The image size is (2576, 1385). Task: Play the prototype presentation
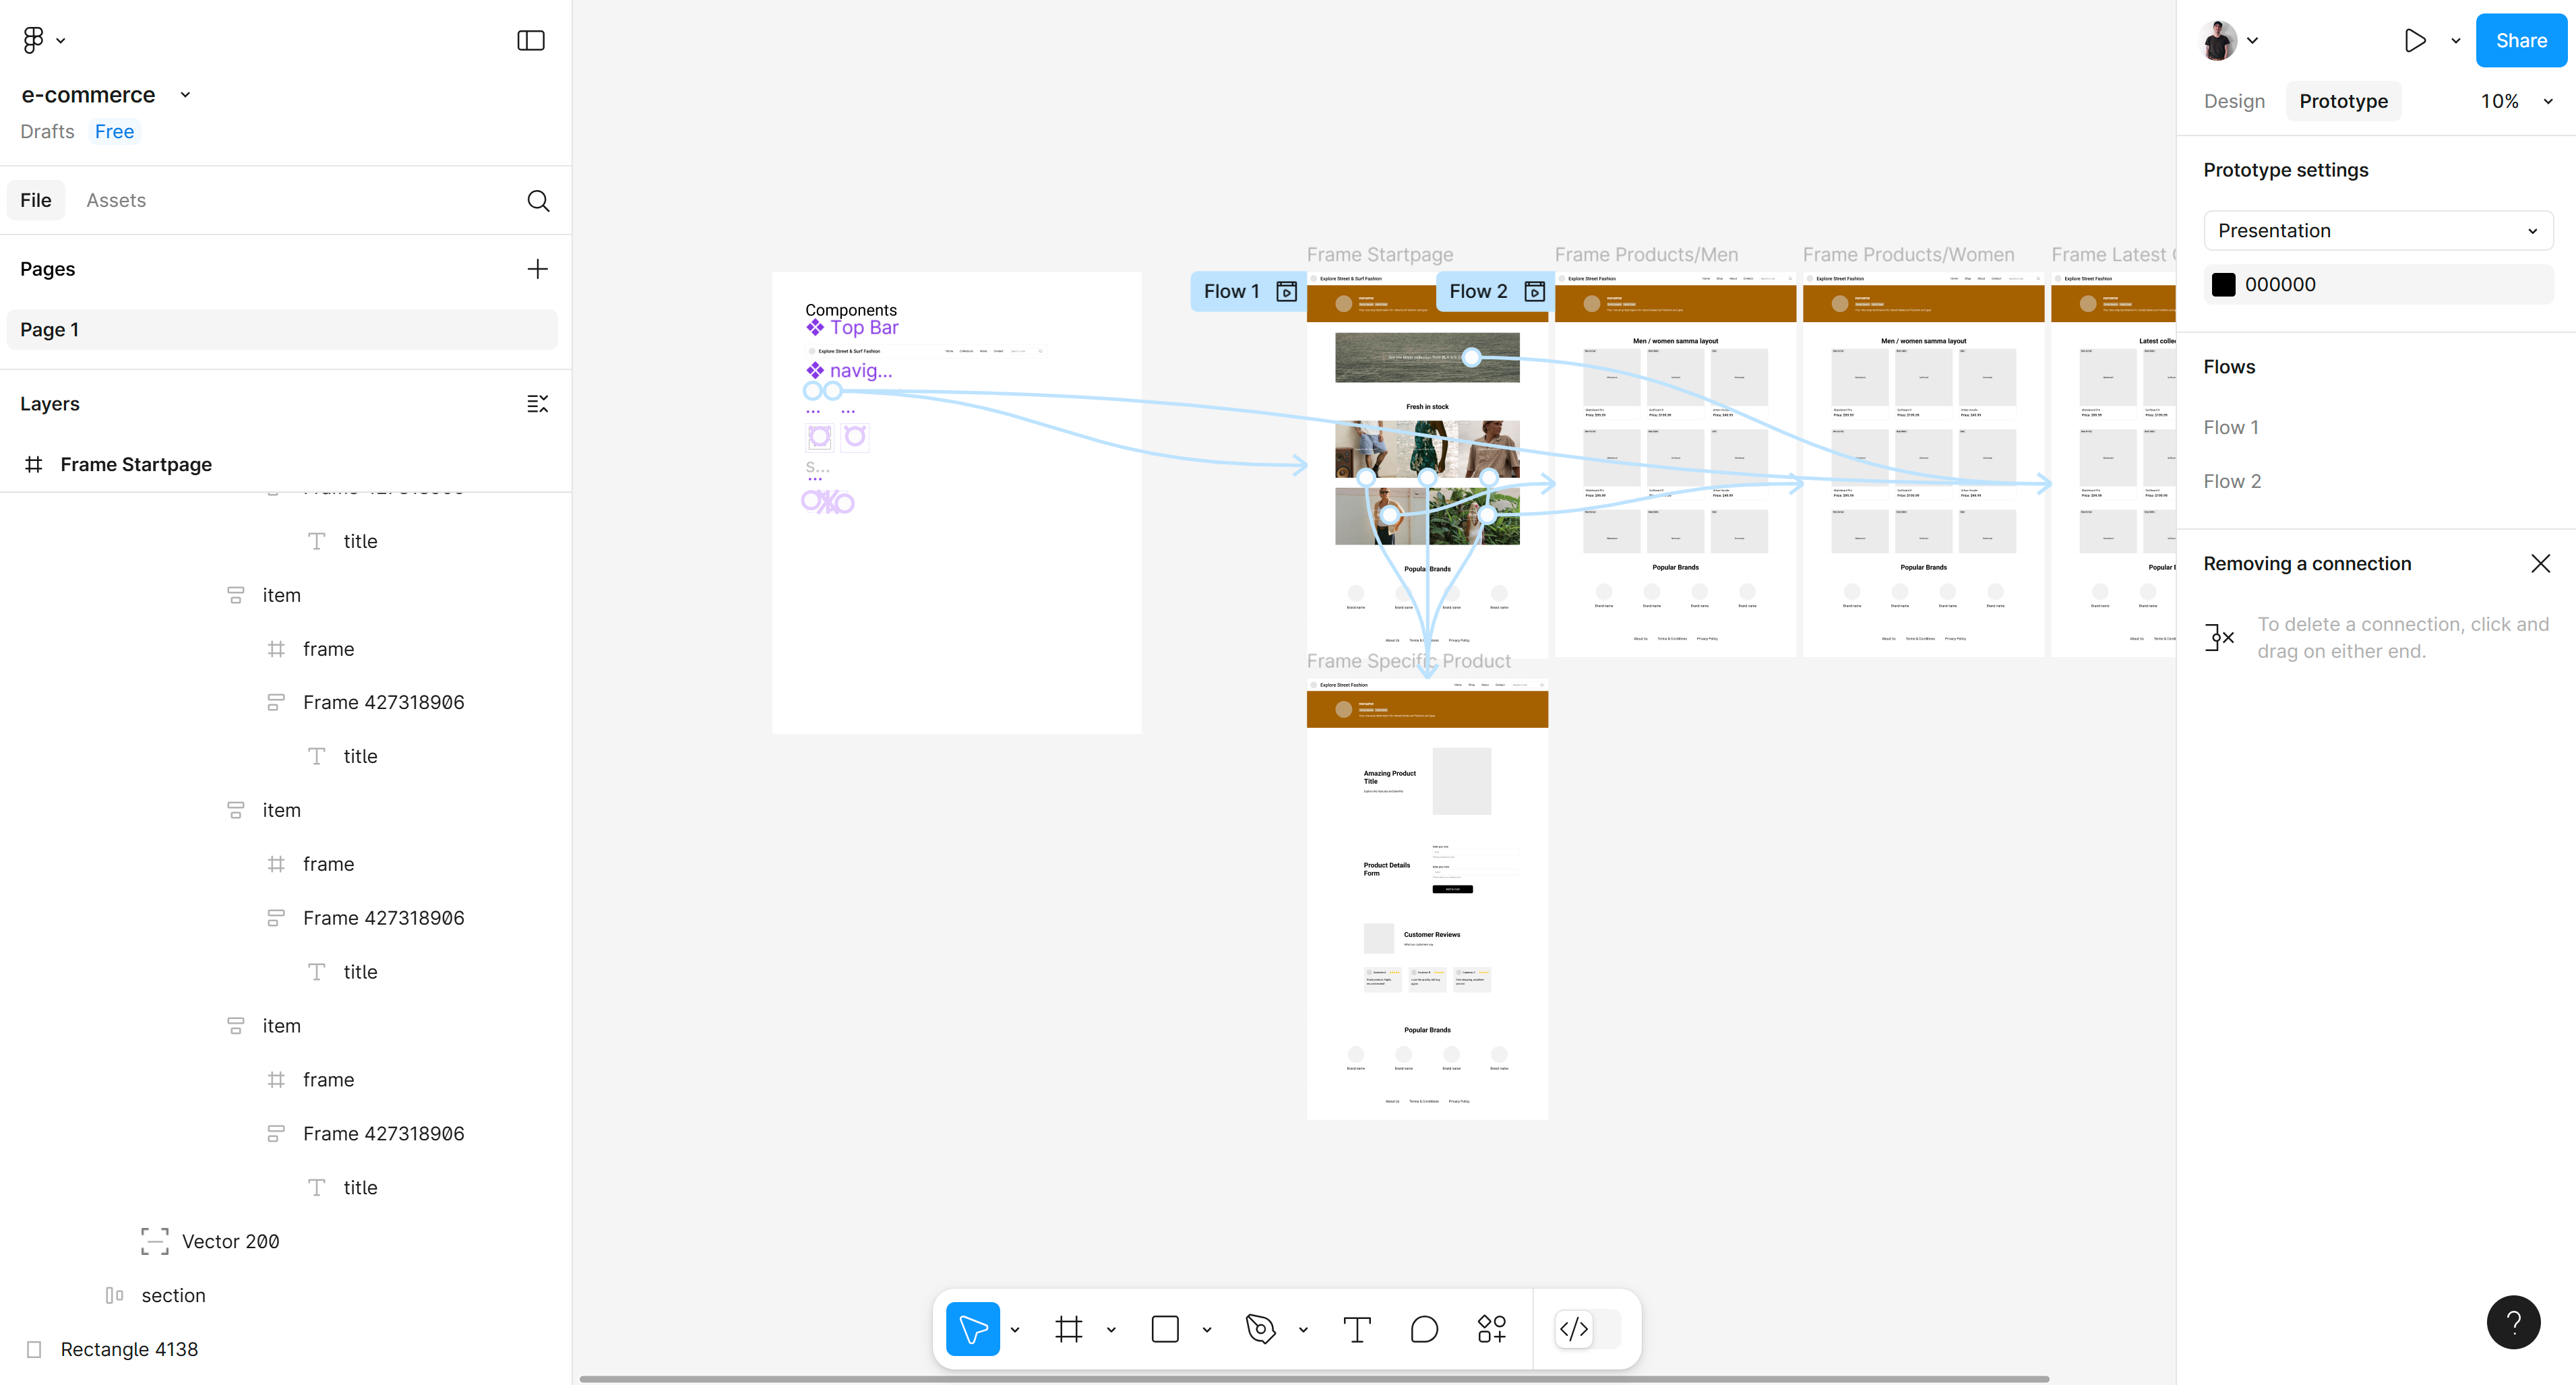click(x=2414, y=41)
